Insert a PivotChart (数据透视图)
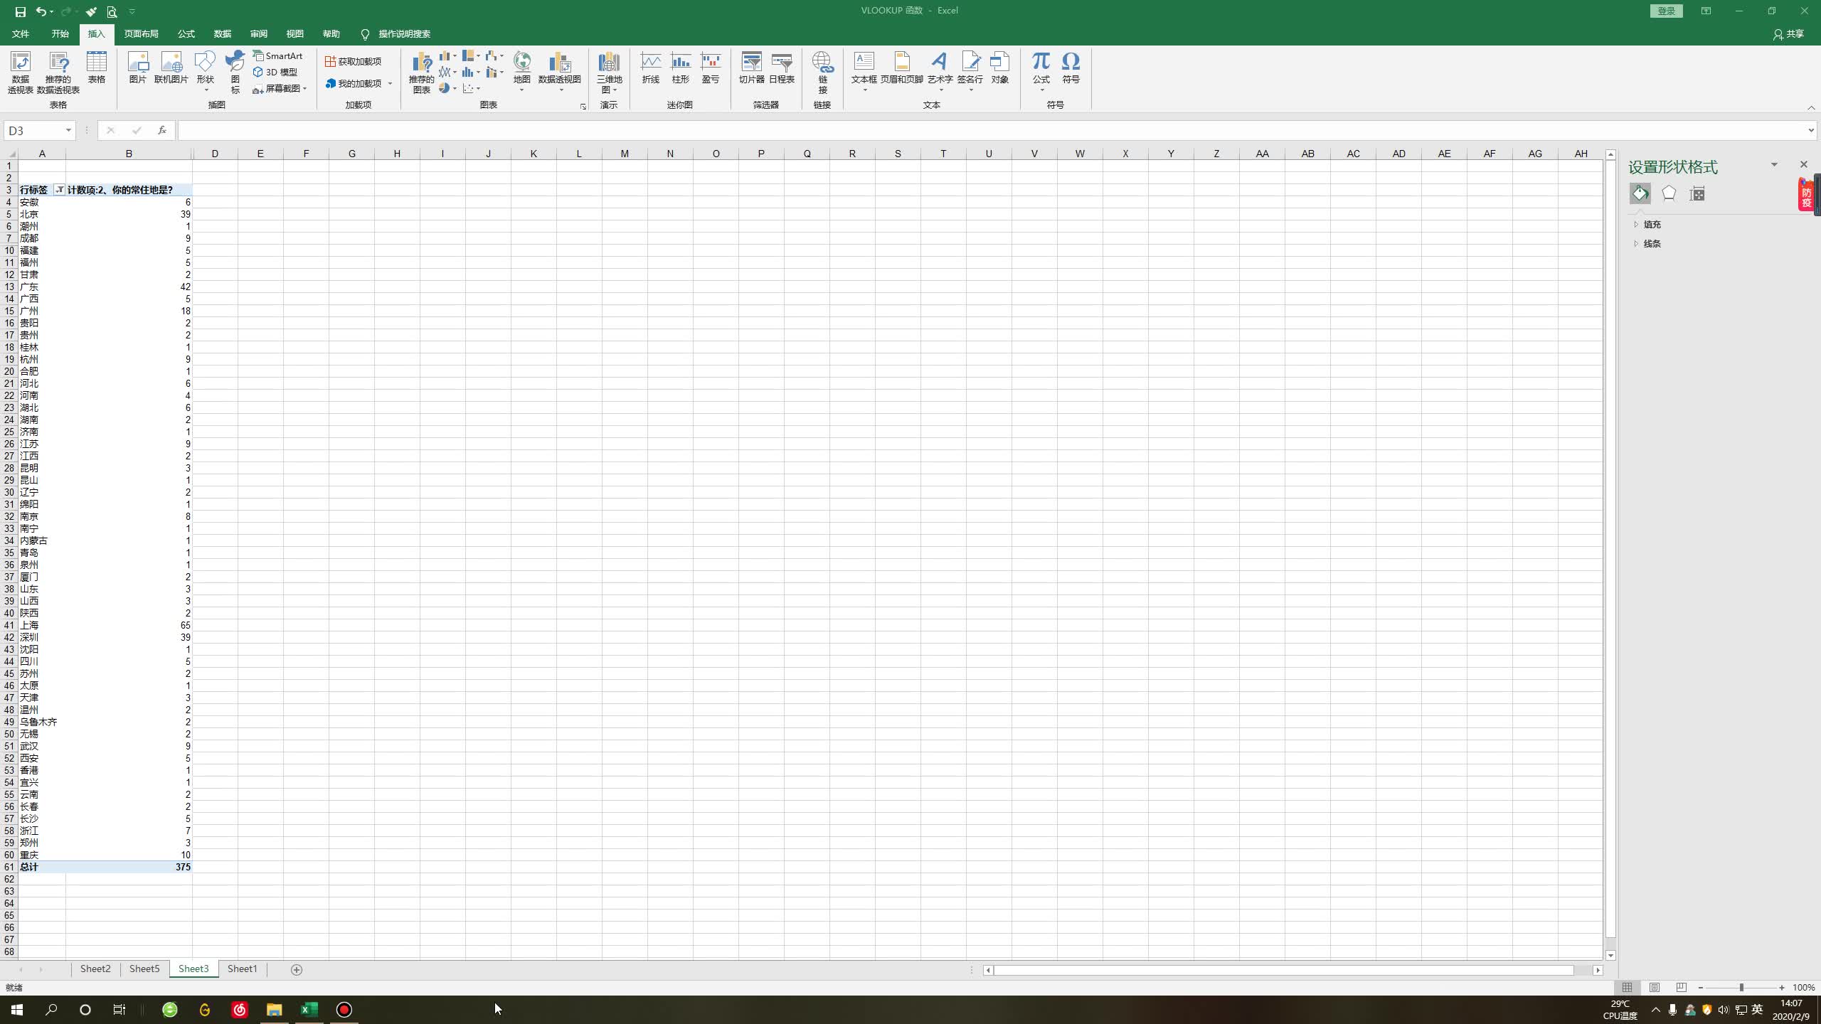The width and height of the screenshot is (1821, 1024). point(560,71)
